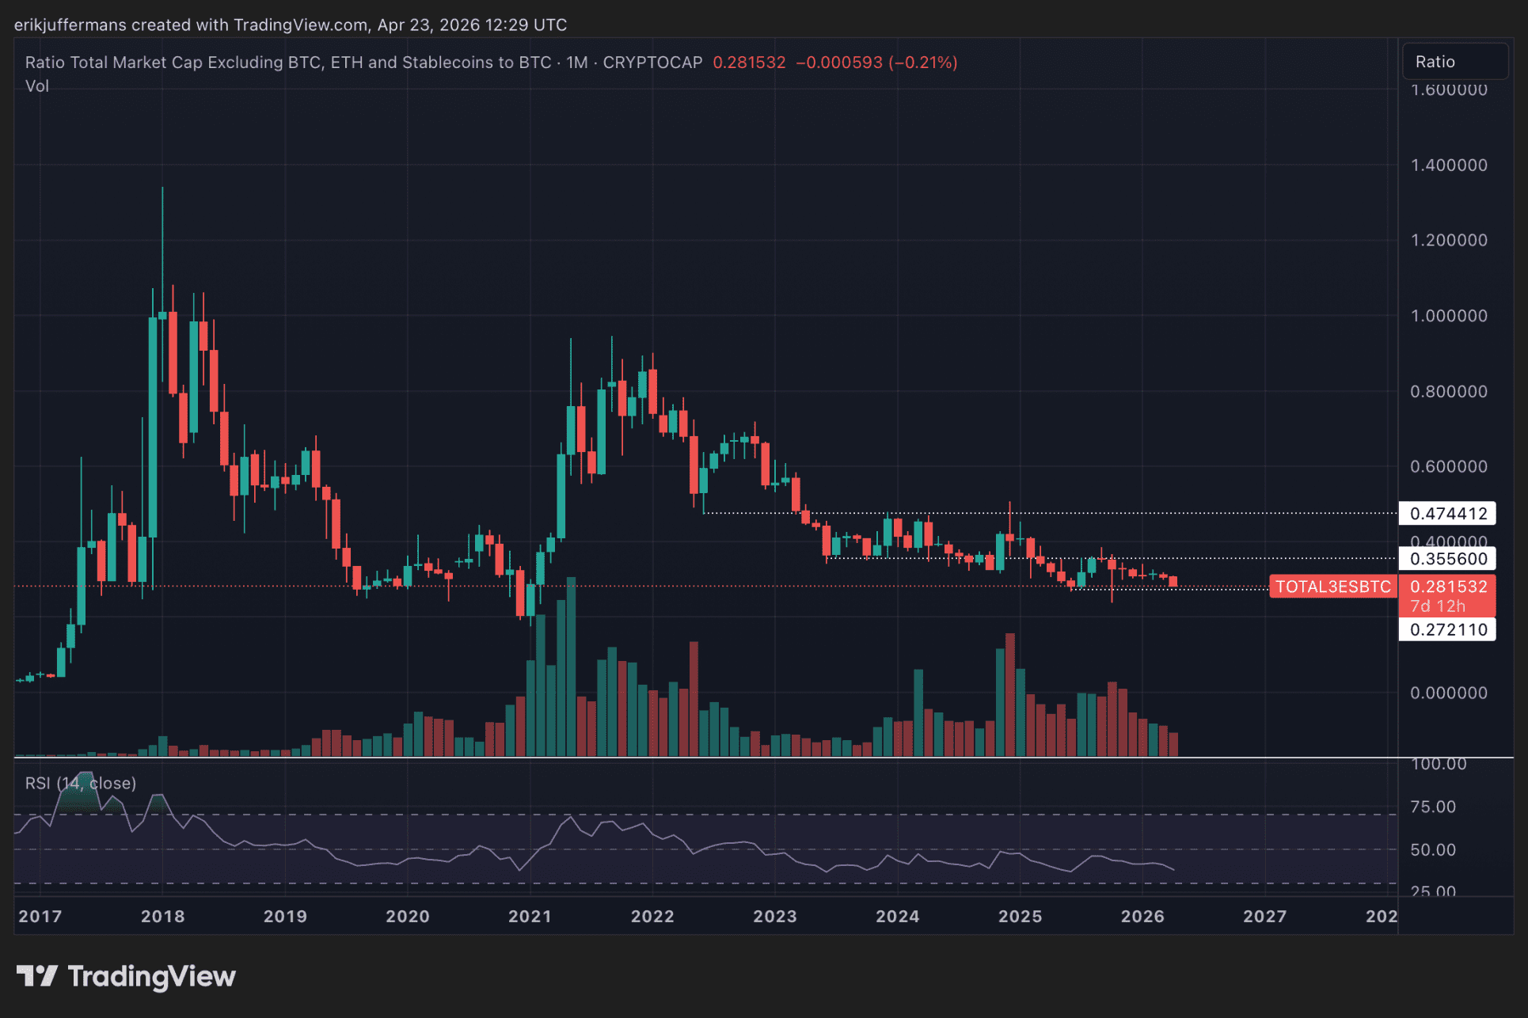Click the red 0.281532 current price label

(1447, 587)
